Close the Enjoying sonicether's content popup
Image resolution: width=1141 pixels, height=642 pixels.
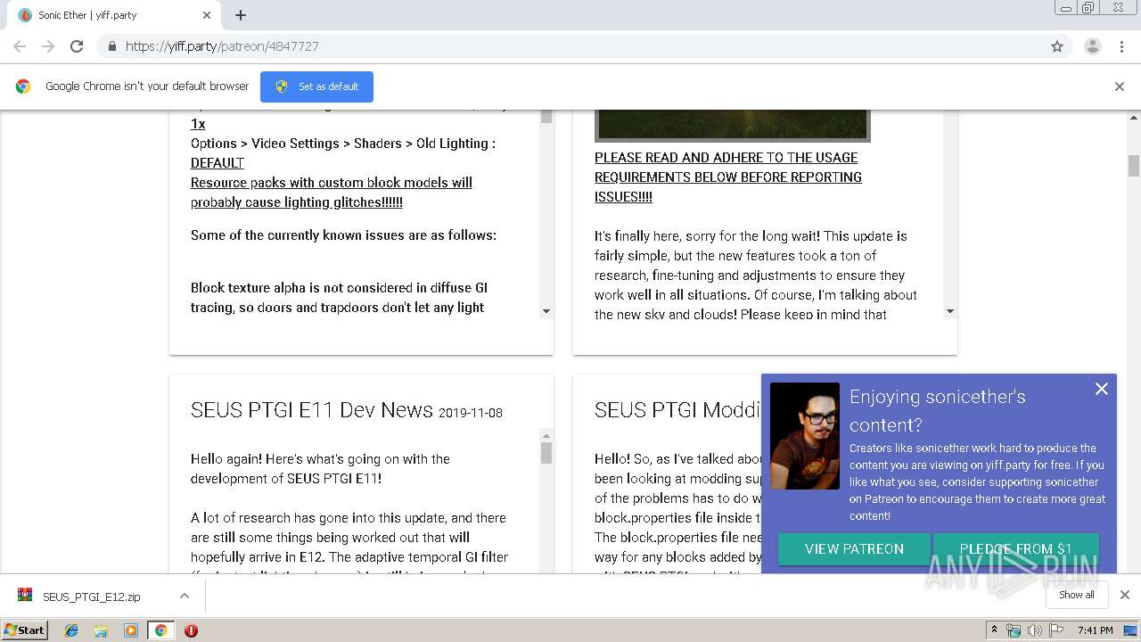point(1102,389)
